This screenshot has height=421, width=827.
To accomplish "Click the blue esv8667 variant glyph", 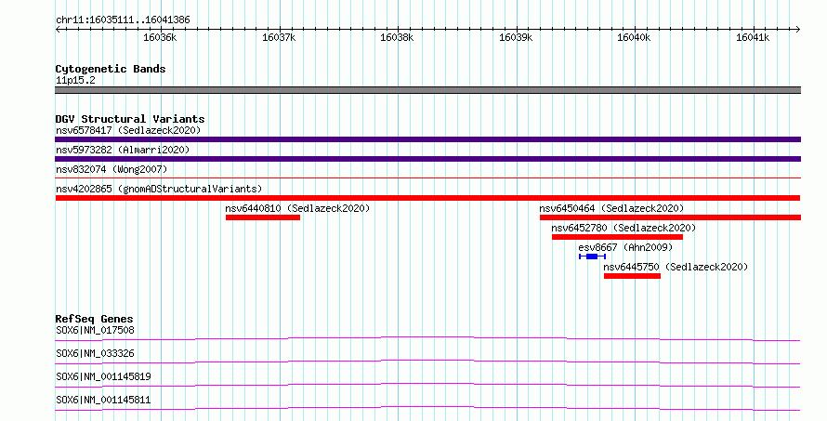I will 592,257.
